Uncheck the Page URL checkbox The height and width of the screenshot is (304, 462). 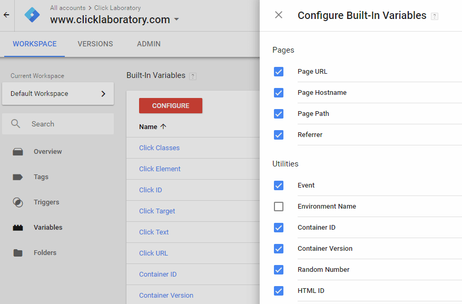[x=279, y=72]
